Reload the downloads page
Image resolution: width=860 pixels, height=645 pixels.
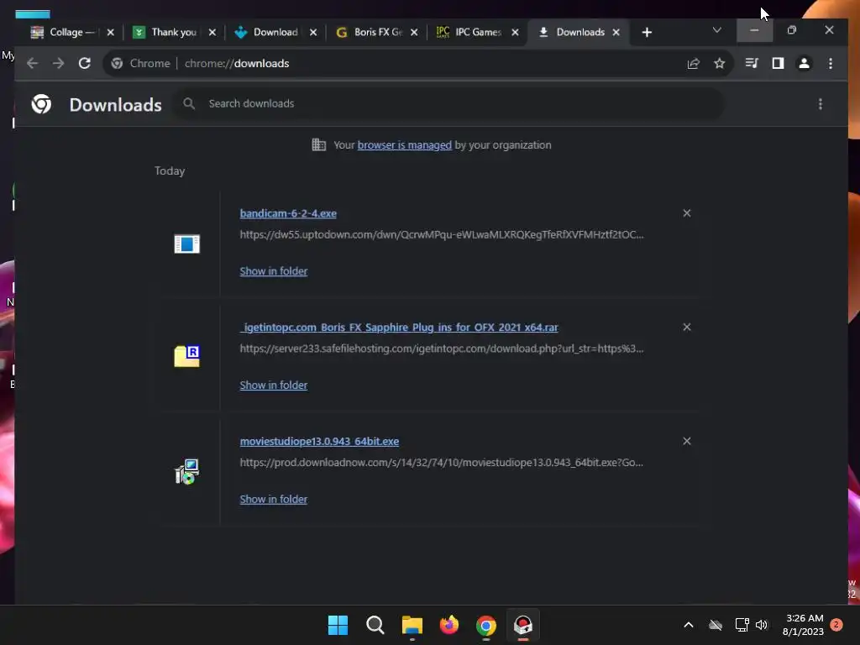(85, 64)
